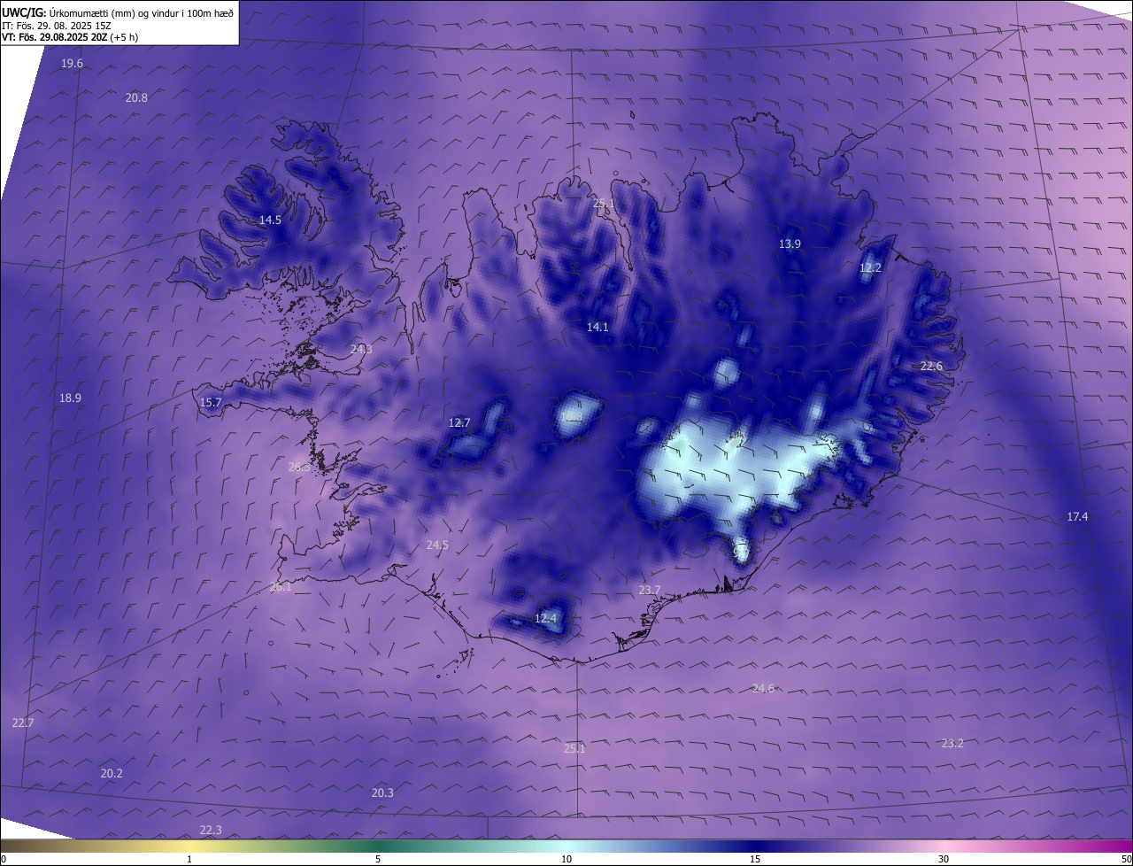Click the 18.9 value label
The height and width of the screenshot is (866, 1133).
pyautogui.click(x=70, y=398)
